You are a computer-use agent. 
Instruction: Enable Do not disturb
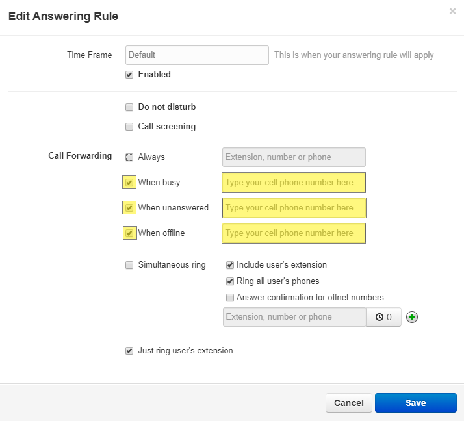tap(129, 107)
